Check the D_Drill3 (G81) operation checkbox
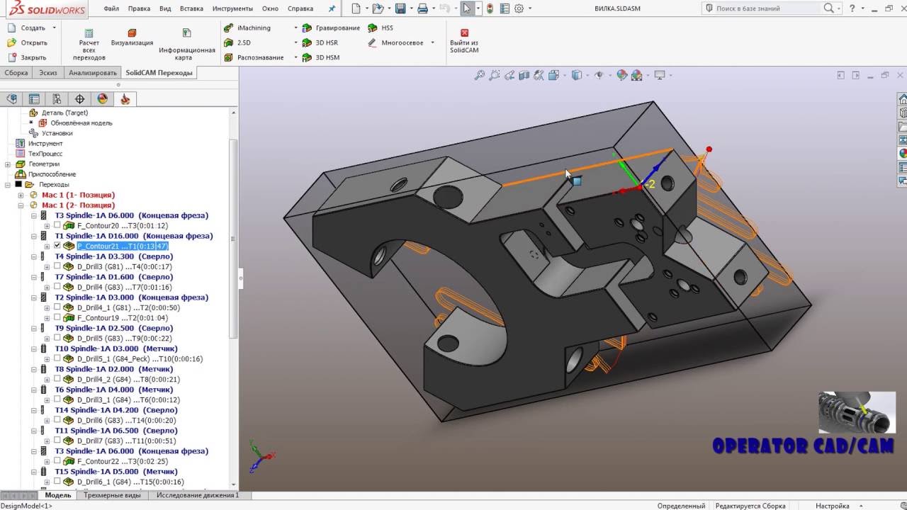This screenshot has height=510, width=907. coord(57,266)
